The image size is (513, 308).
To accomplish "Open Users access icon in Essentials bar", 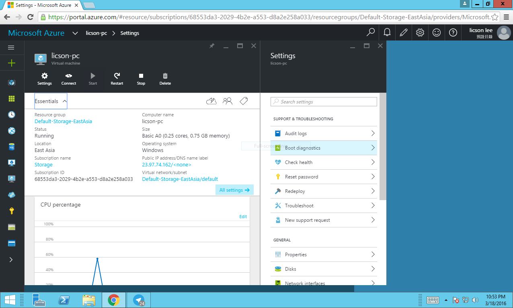I will pyautogui.click(x=228, y=101).
